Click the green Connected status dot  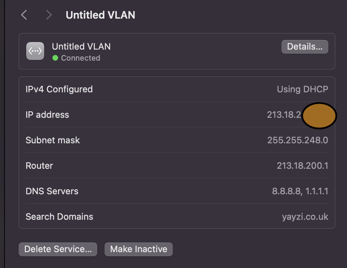55,58
